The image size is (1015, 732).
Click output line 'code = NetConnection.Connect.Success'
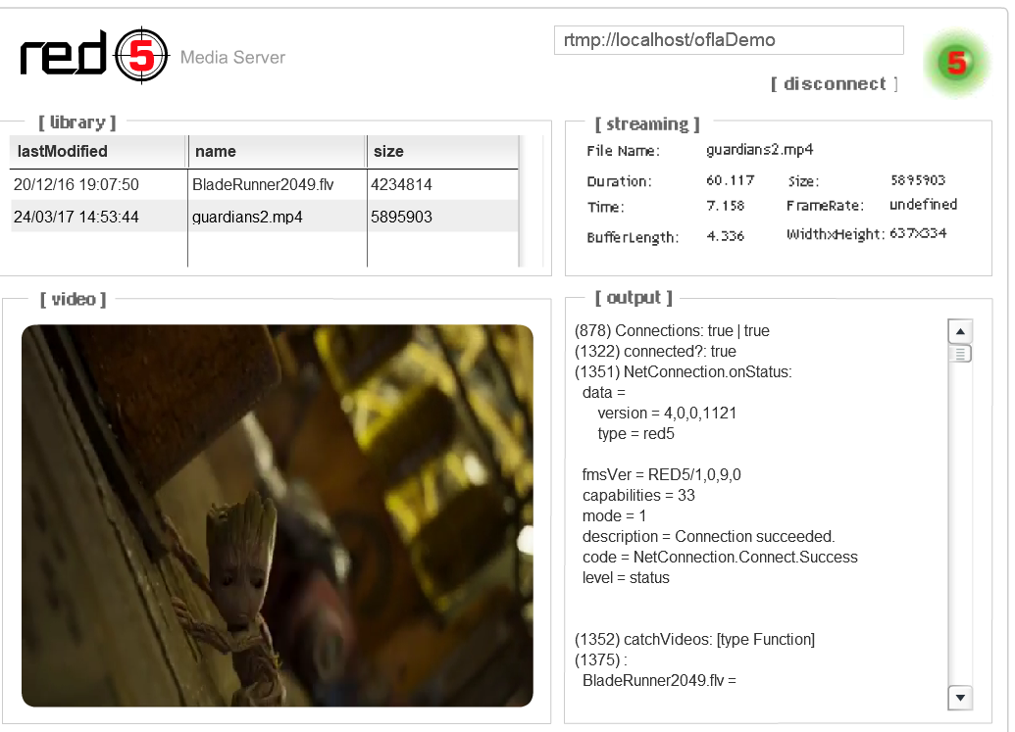tap(720, 557)
